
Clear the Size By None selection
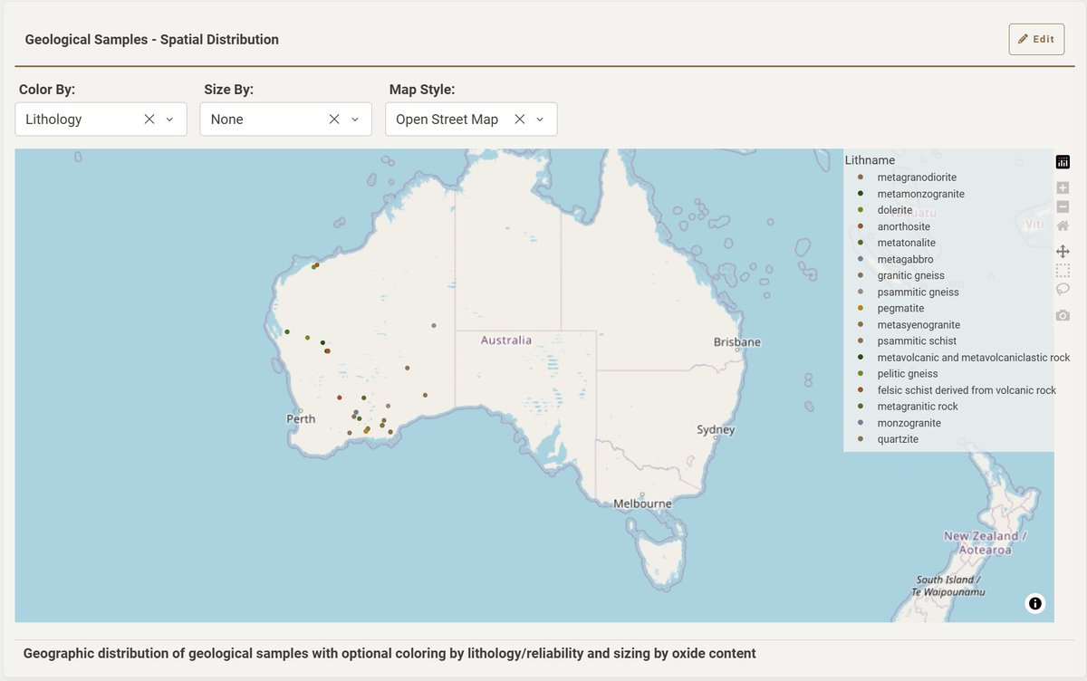click(x=334, y=120)
